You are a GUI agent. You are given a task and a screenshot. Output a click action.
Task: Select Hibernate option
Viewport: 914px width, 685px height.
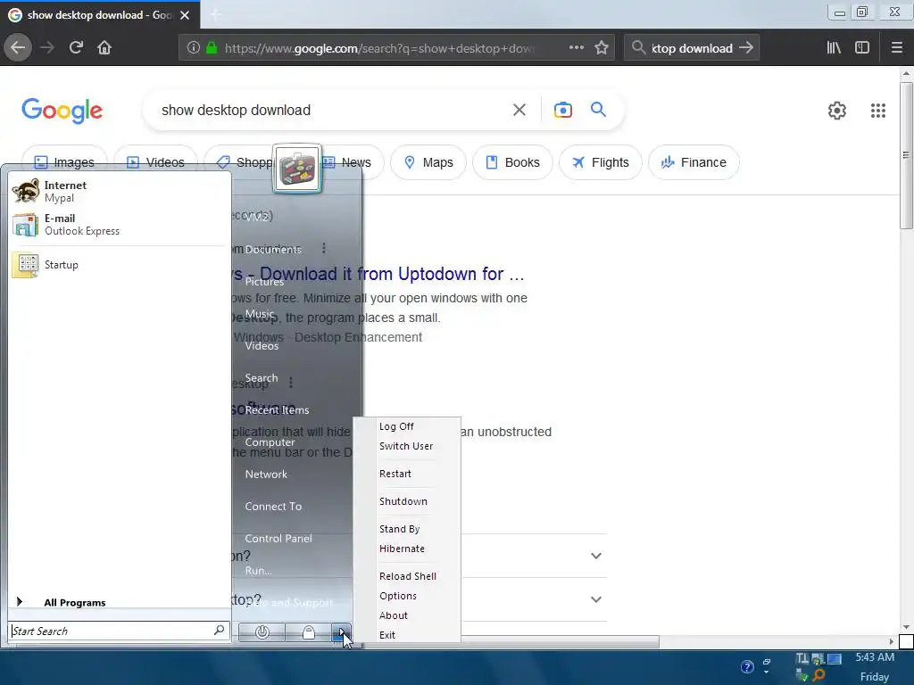click(x=407, y=549)
